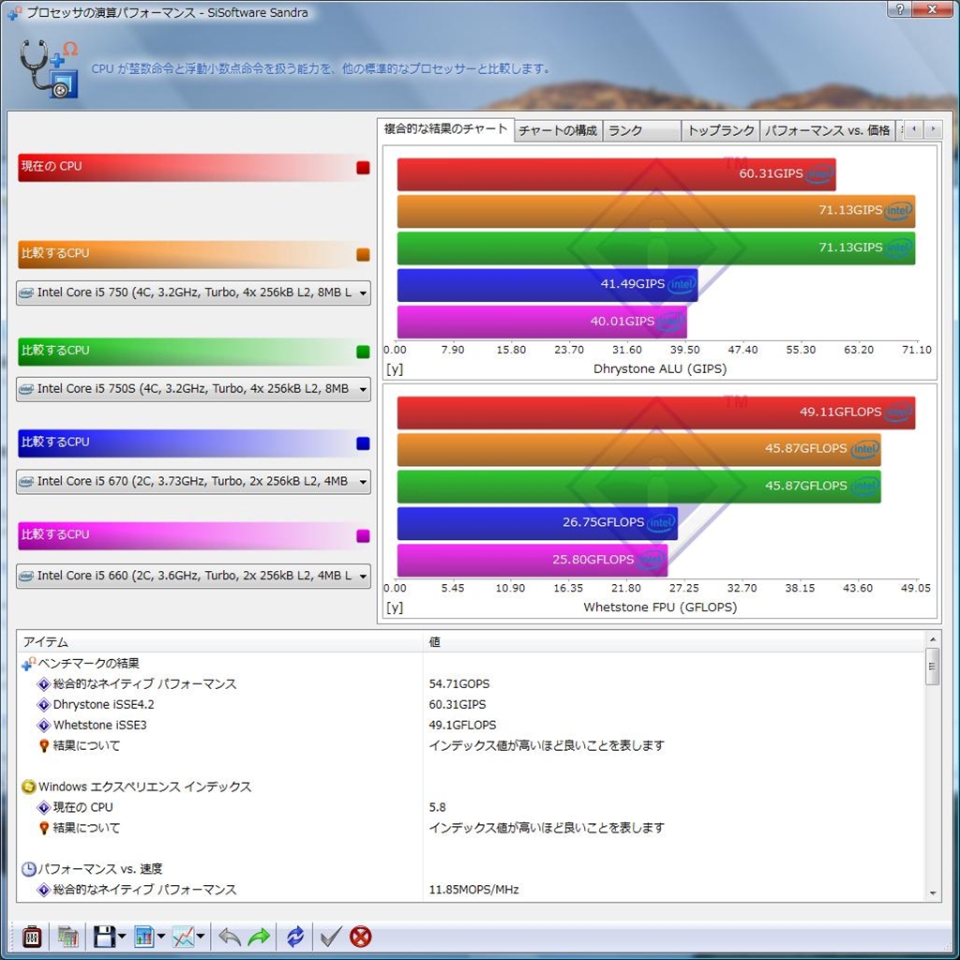The height and width of the screenshot is (960, 960).
Task: Open the パフォーマンス vs. 価格 tab
Action: click(827, 130)
